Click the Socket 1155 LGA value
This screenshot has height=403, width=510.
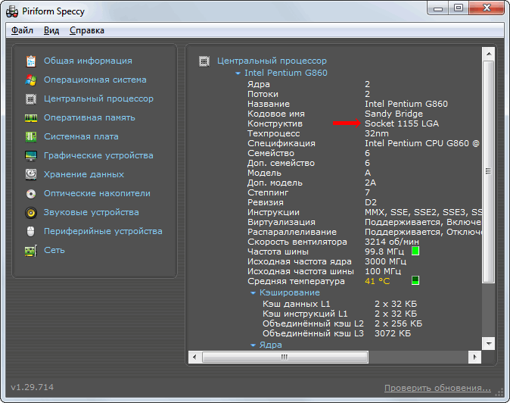tap(402, 123)
